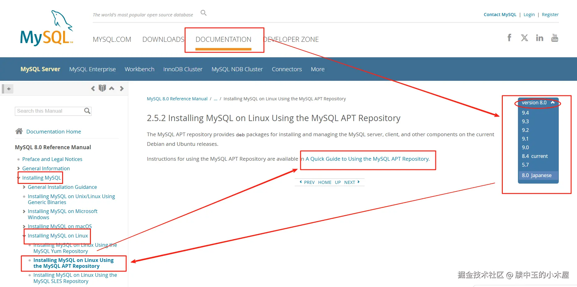Screen dimensions: 577x287
Task: Click the Register link
Action: [550, 15]
